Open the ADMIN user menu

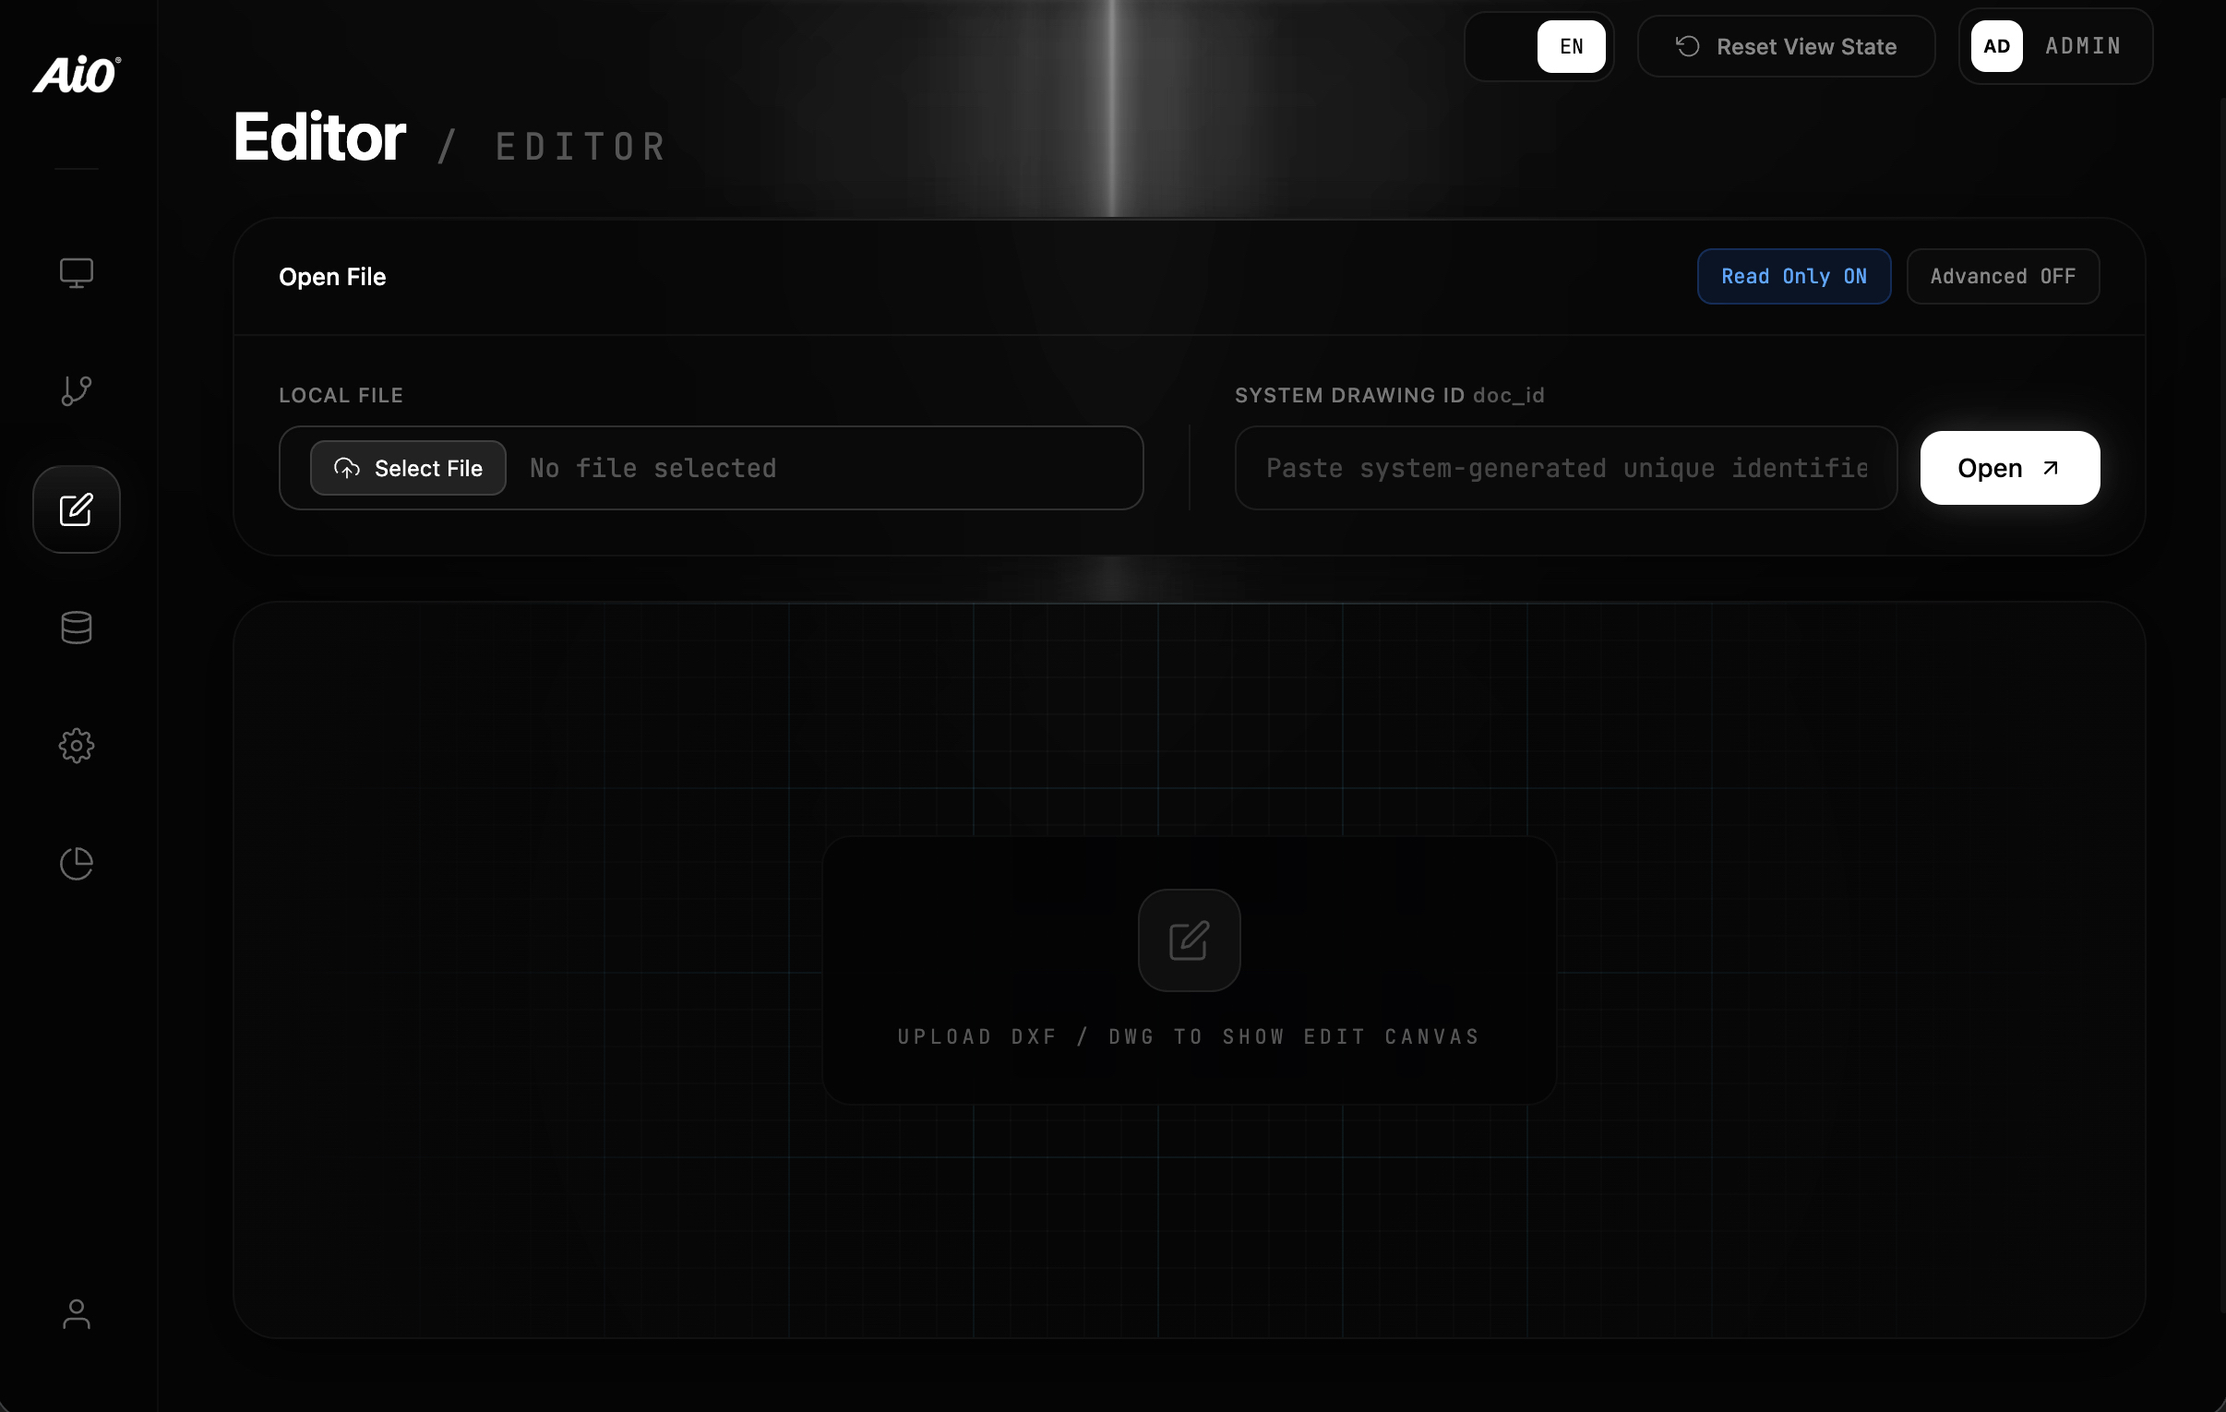tap(2082, 46)
